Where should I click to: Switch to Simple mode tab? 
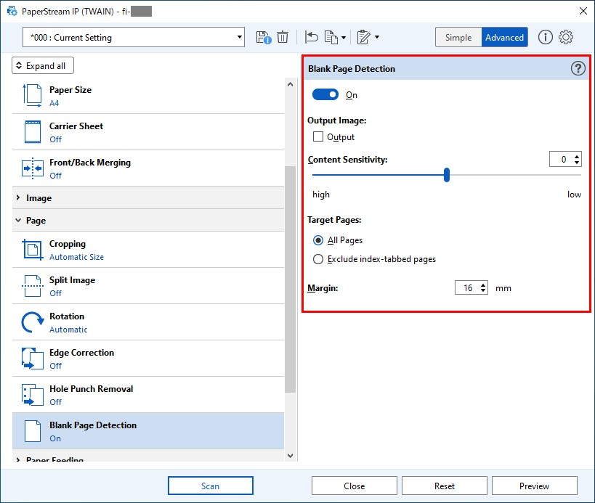coord(458,38)
